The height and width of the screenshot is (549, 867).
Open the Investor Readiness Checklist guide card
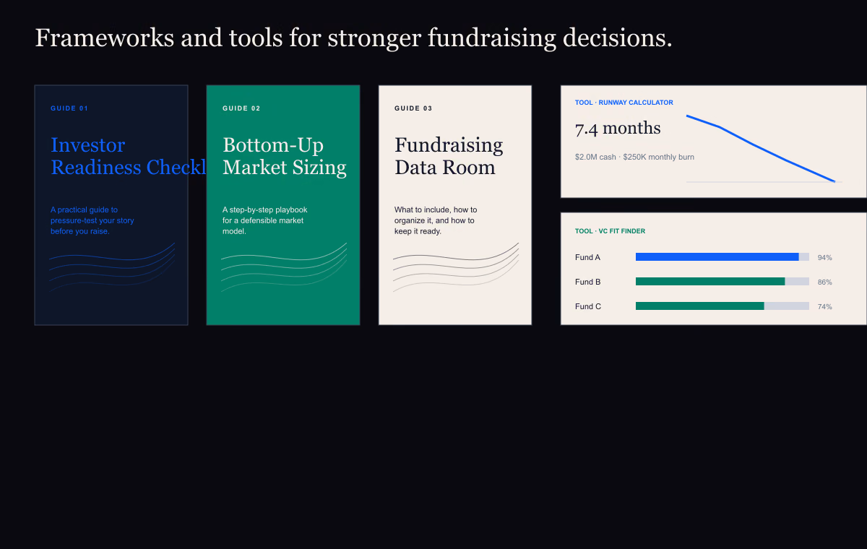(x=111, y=205)
